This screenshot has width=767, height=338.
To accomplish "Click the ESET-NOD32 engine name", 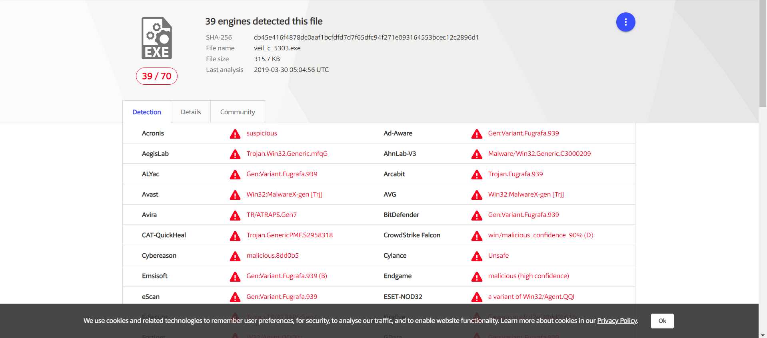I will [x=403, y=296].
